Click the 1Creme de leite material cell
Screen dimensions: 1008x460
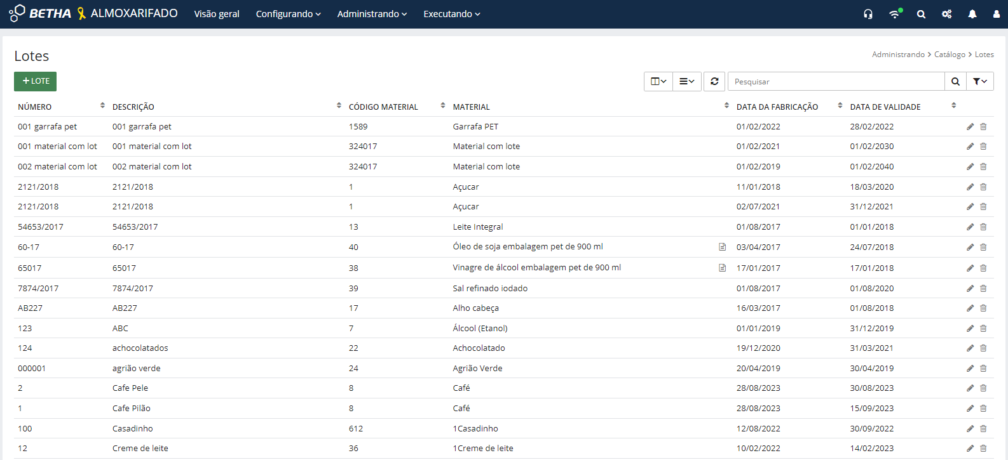[483, 449]
